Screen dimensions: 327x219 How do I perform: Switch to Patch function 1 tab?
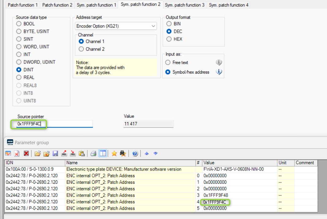(x=23, y=5)
